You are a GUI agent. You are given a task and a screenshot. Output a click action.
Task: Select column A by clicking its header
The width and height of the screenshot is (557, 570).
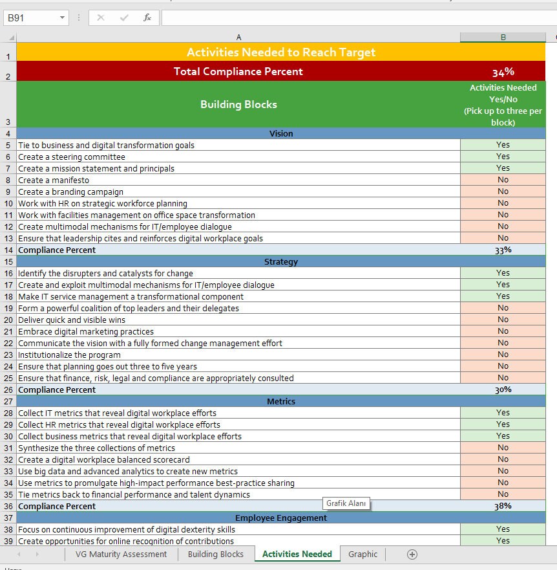(x=239, y=37)
